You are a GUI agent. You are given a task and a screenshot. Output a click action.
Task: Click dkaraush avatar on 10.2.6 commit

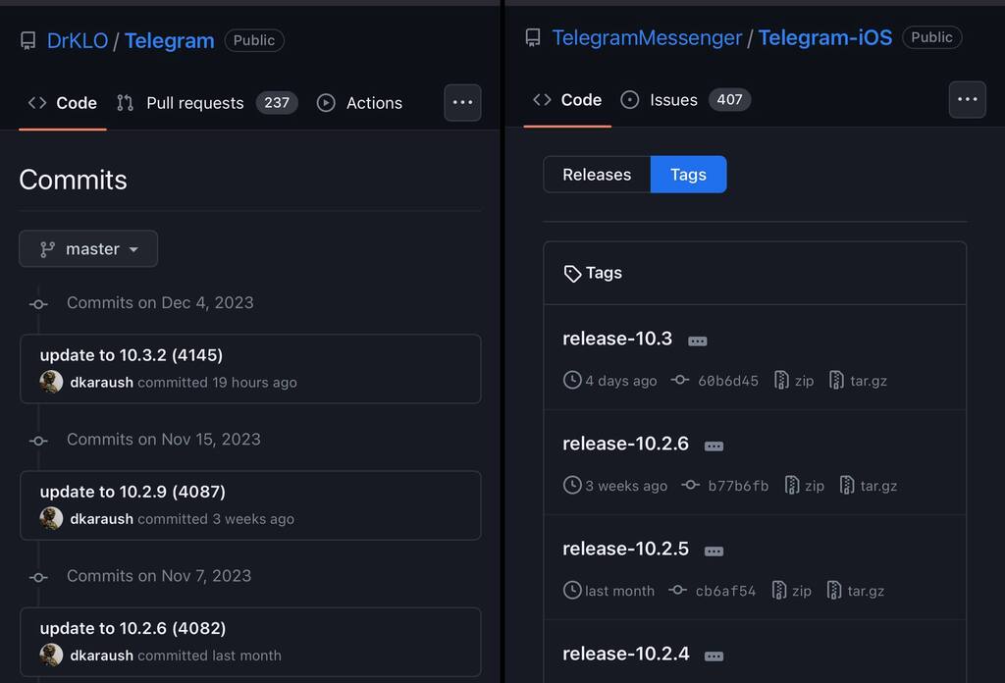click(x=51, y=655)
